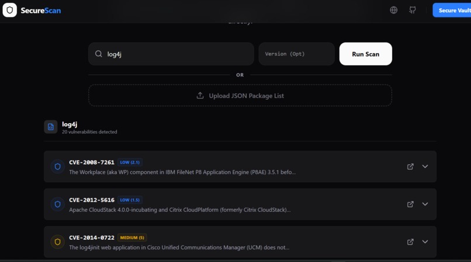Screen dimensions: 471x262
Task: Focus the Version (Opt) input field
Action: point(296,54)
